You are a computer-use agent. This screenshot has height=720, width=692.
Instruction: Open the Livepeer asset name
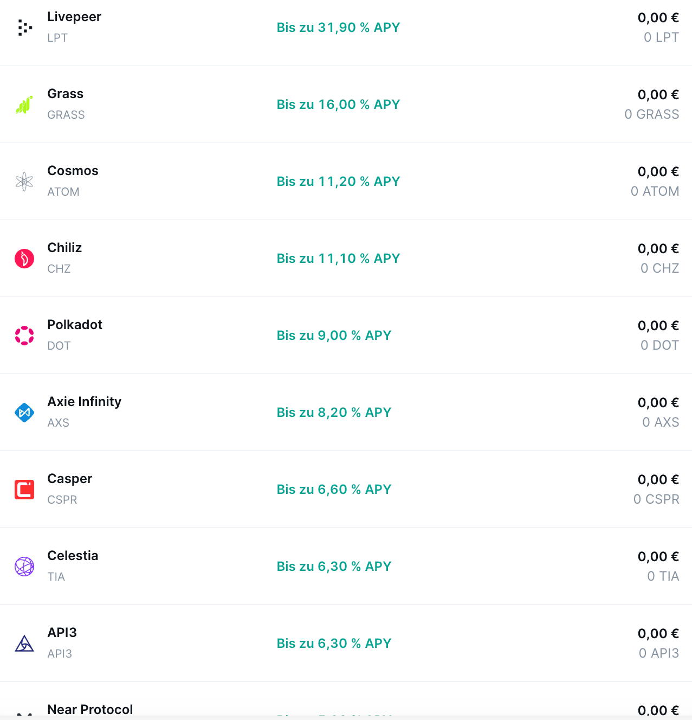pos(74,17)
